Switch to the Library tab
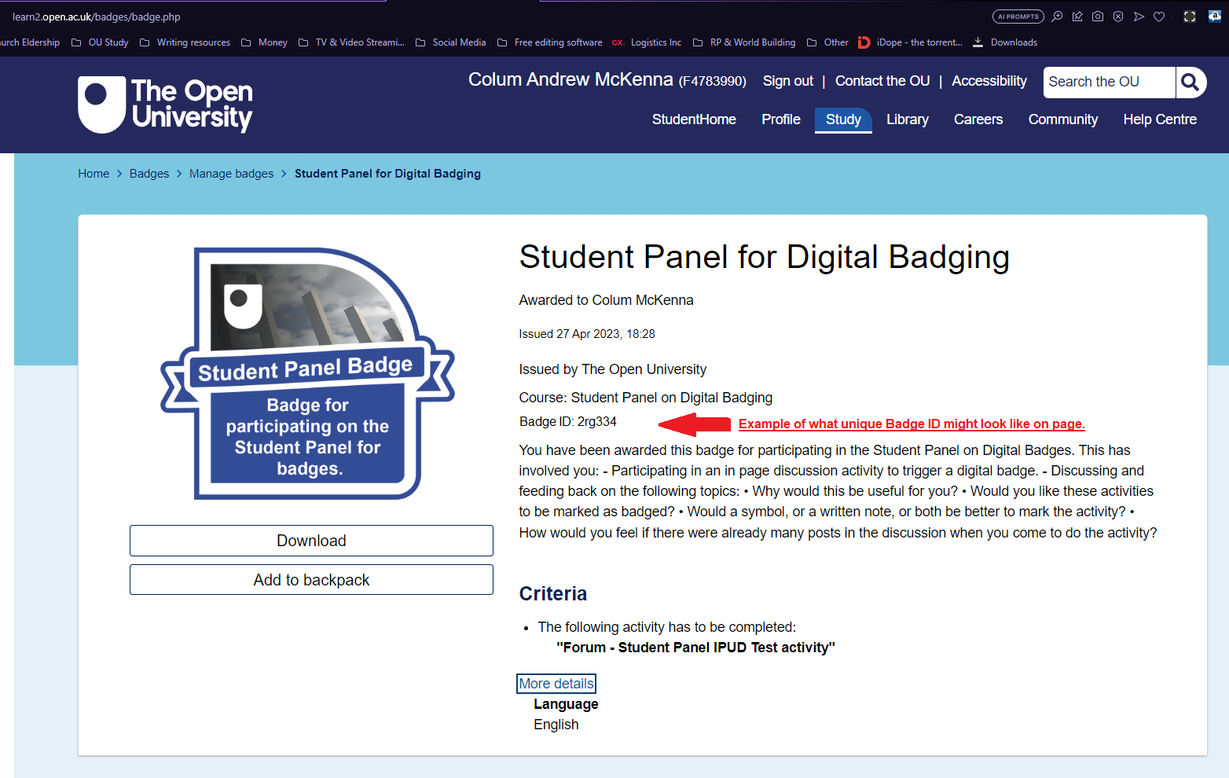Screen dimensions: 1229x778 pyautogui.click(x=908, y=119)
